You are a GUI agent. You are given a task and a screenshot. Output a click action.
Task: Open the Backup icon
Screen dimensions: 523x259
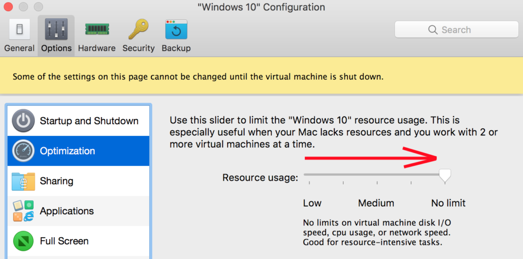(x=176, y=29)
